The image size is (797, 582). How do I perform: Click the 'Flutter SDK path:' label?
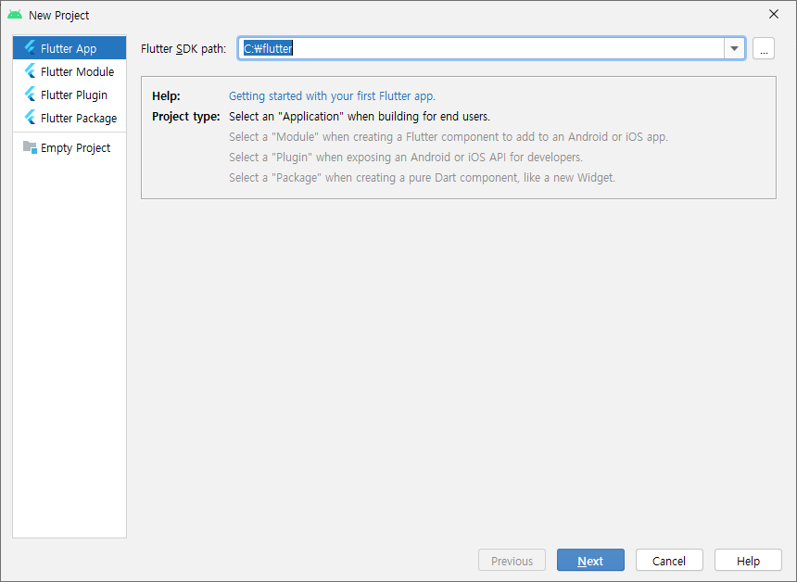(x=183, y=49)
